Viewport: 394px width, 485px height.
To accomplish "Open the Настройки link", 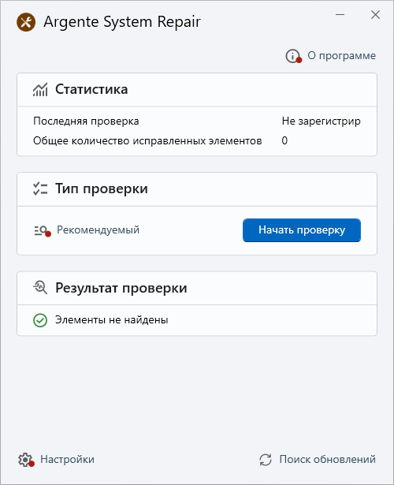I will coord(67,459).
